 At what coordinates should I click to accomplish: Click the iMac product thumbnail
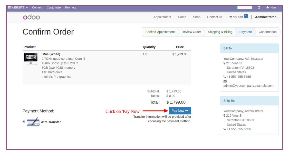coord(31,59)
